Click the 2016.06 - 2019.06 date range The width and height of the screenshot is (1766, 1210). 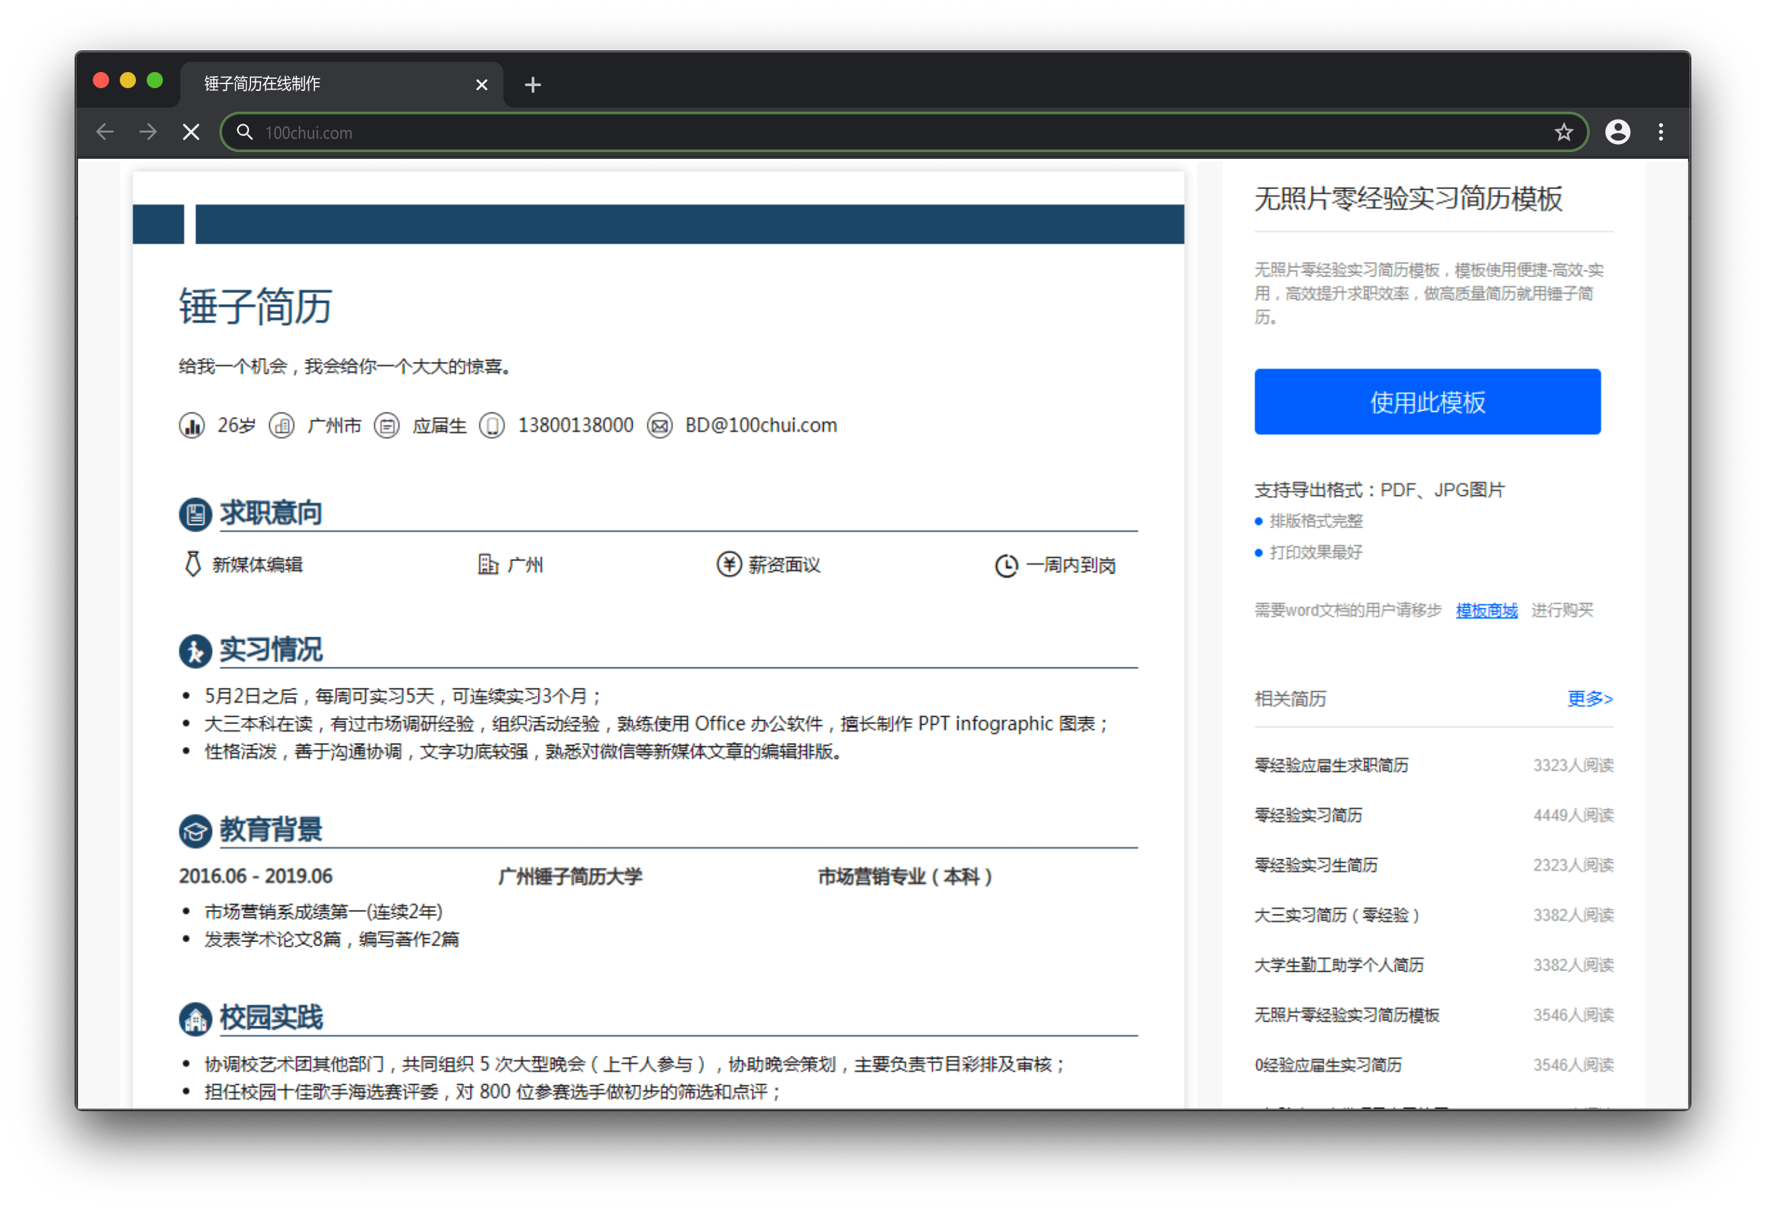[255, 877]
